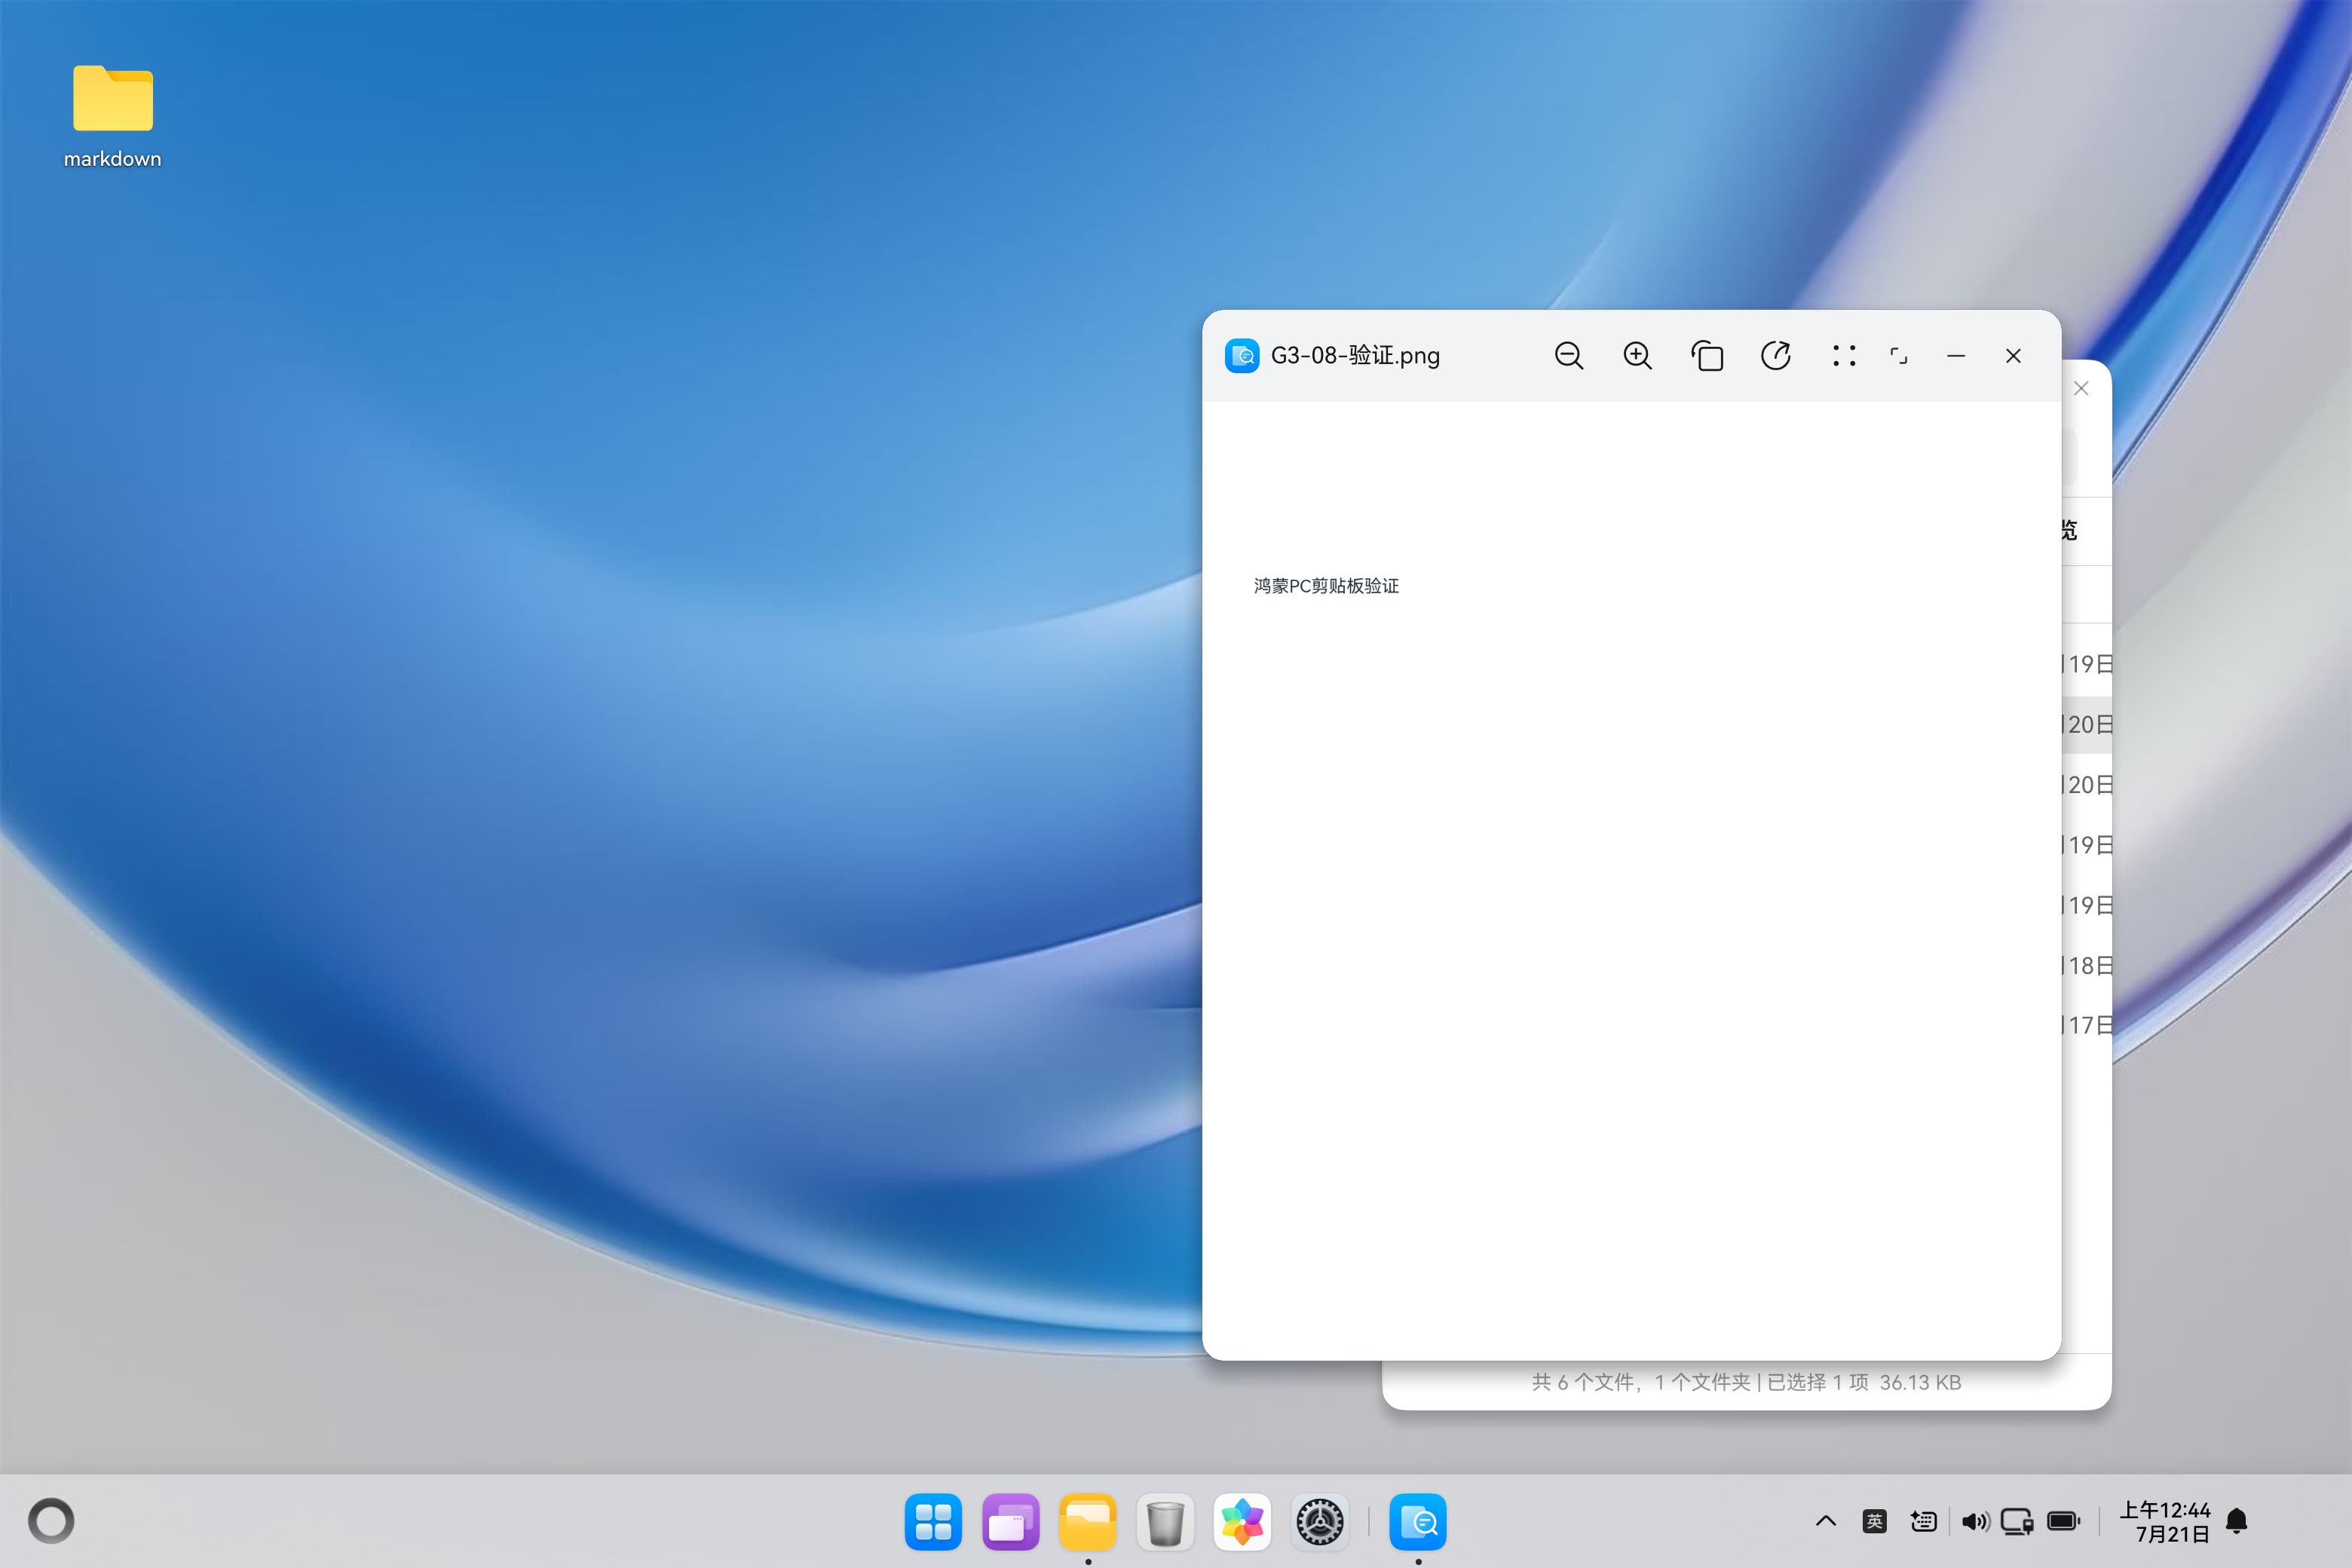Open the file manager from the dock
Viewport: 2352px width, 1568px height.
(1088, 1522)
